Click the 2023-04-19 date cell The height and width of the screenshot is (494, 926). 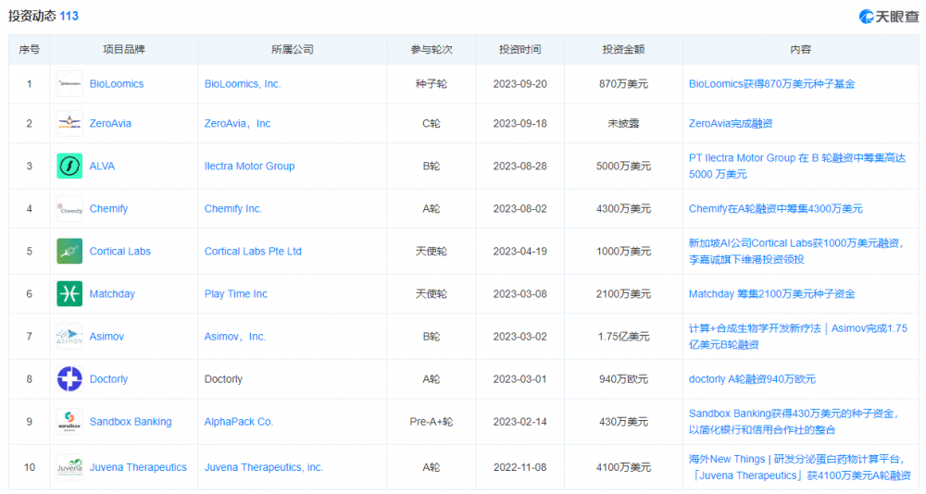coord(519,251)
